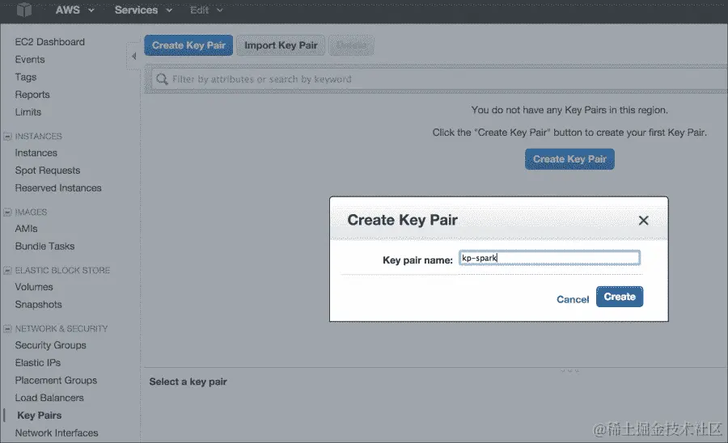Click the search magnifier icon

162,79
